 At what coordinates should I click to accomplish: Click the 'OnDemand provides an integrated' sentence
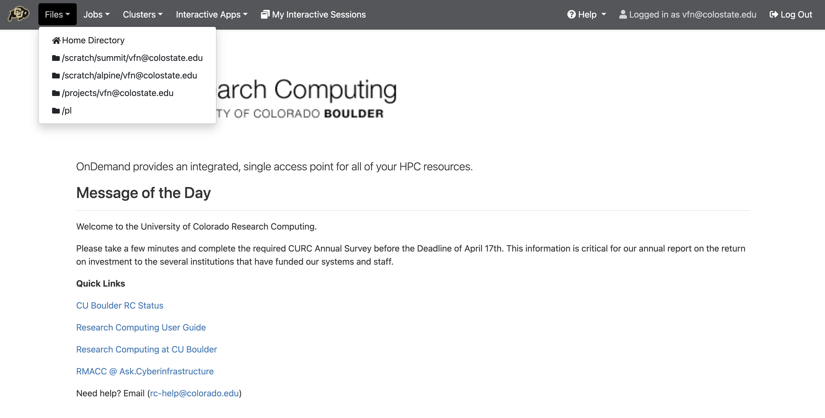tap(274, 167)
